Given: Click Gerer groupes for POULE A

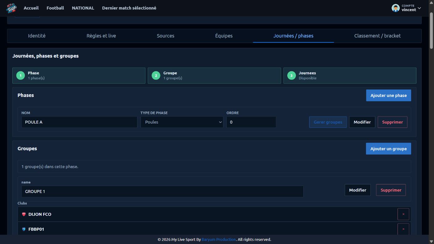Looking at the screenshot, I should (328, 122).
